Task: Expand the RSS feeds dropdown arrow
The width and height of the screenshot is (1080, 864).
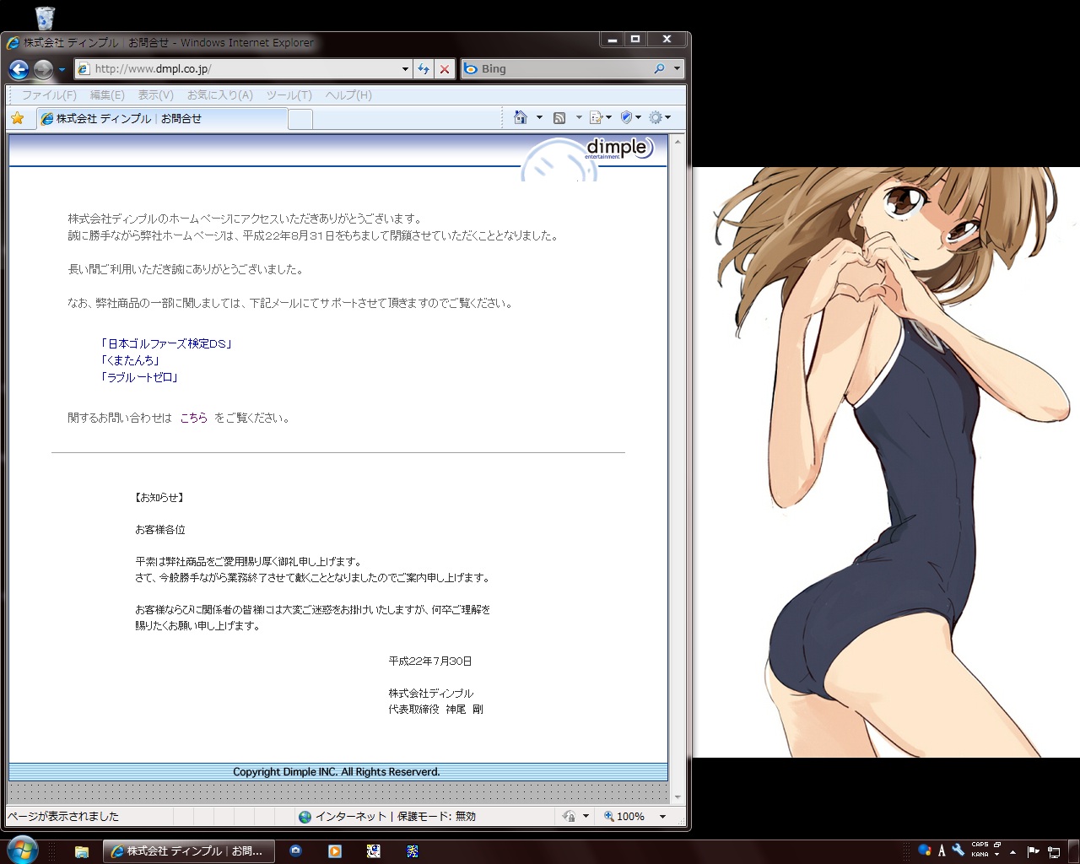Action: (x=578, y=117)
